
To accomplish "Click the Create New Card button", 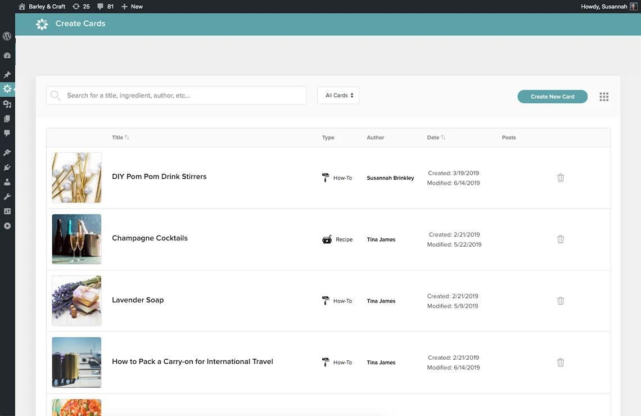I will pos(552,97).
